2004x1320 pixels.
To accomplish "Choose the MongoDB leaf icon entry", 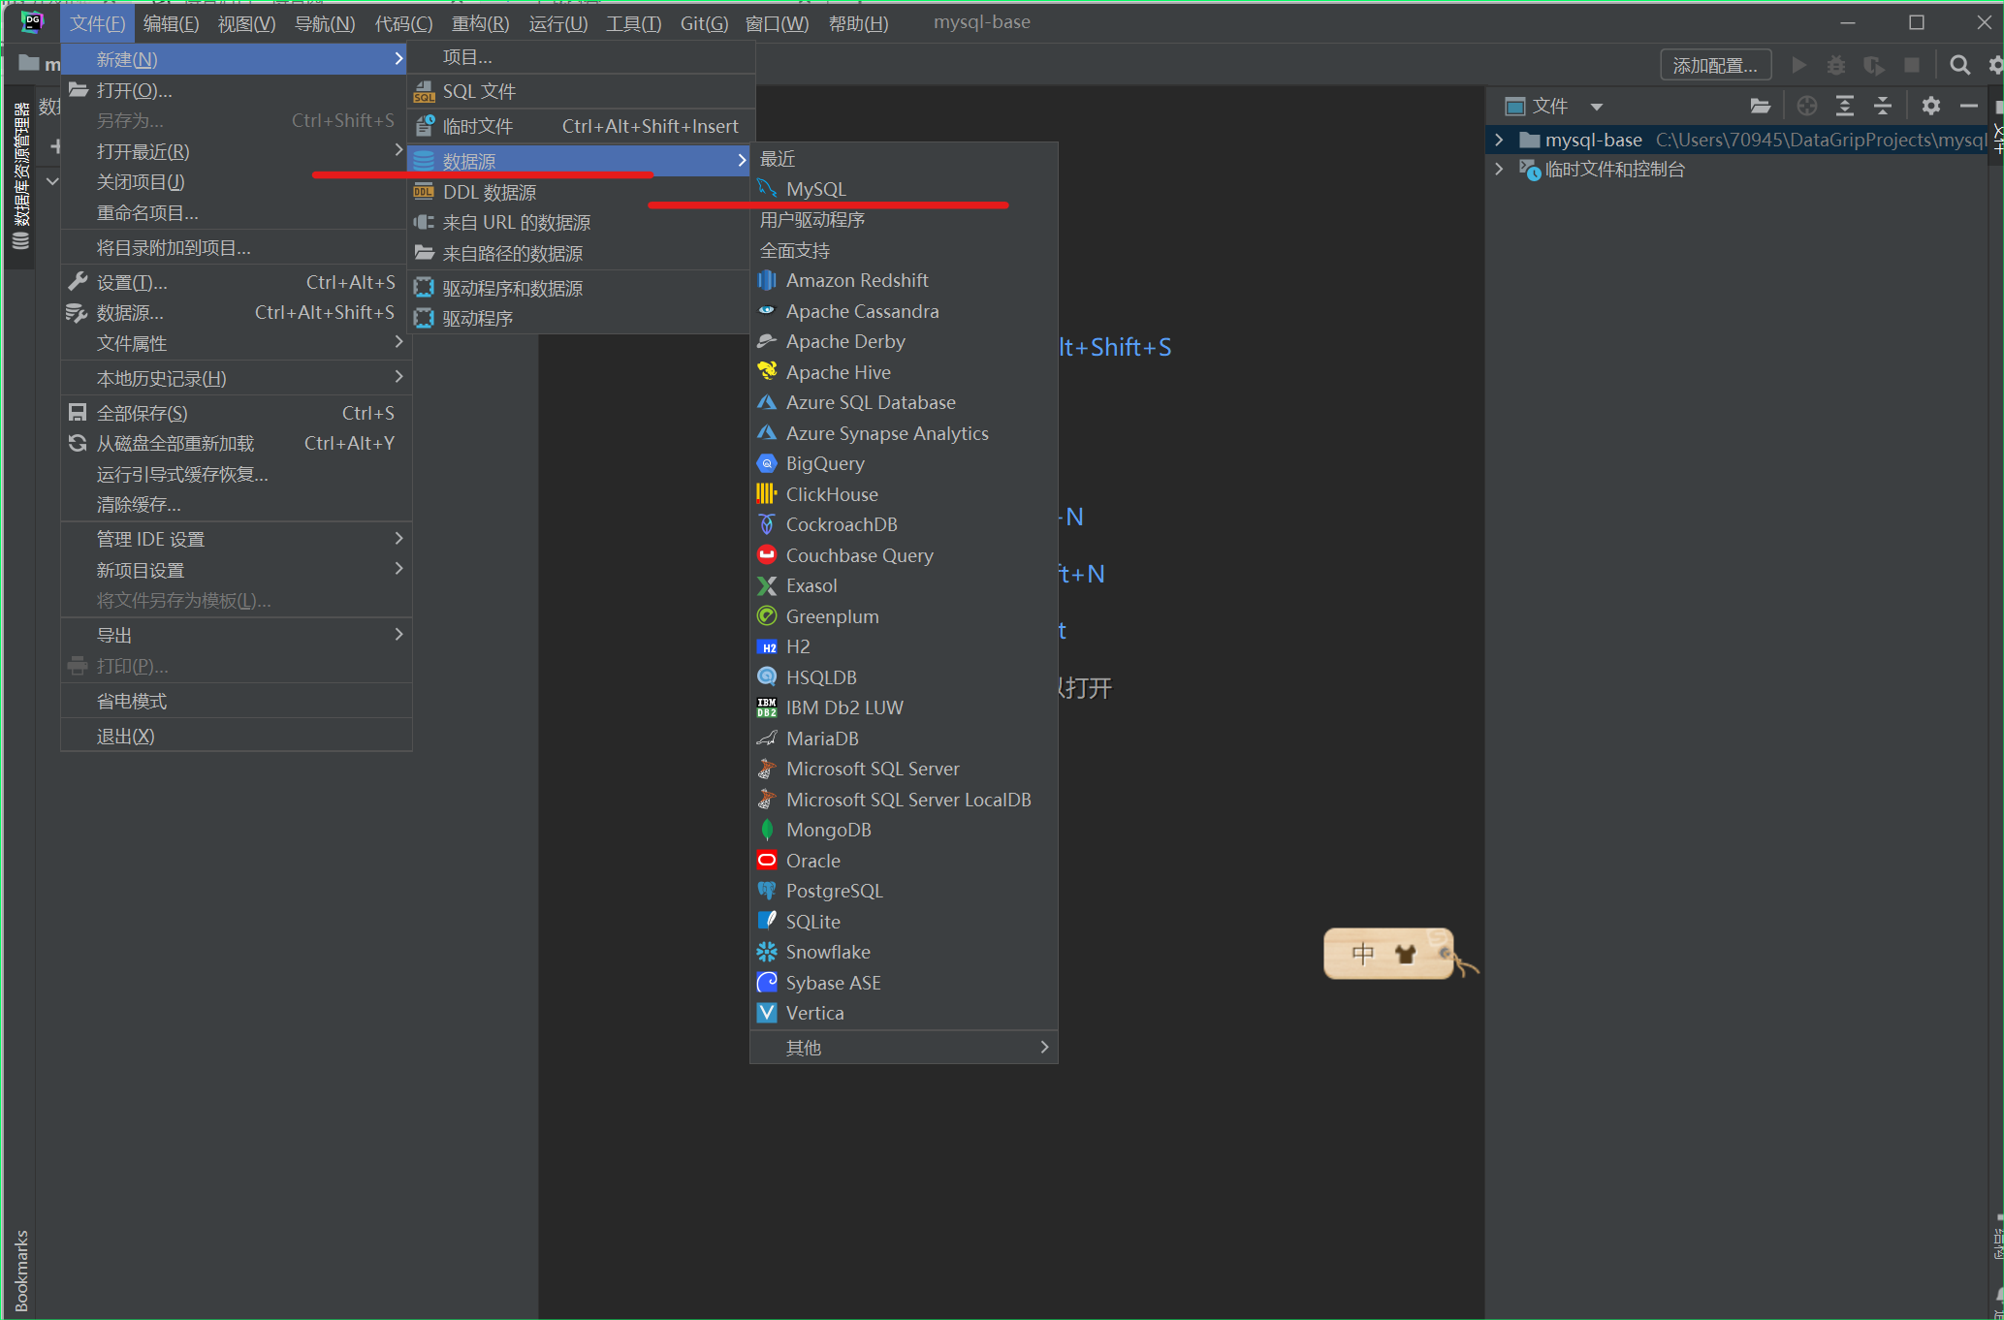I will point(767,830).
